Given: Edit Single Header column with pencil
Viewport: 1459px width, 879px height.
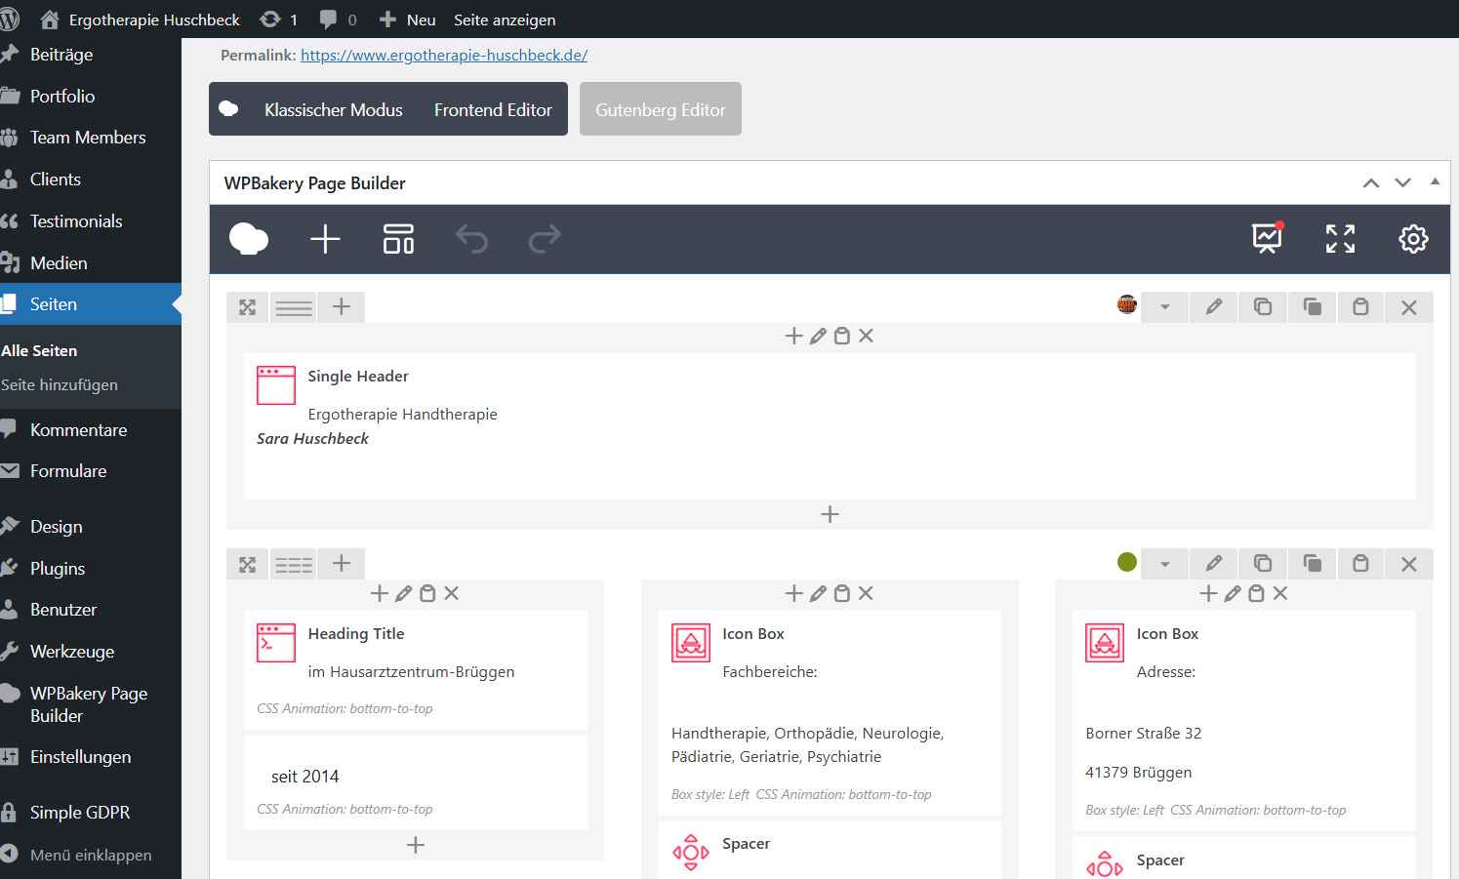Looking at the screenshot, I should tap(818, 336).
